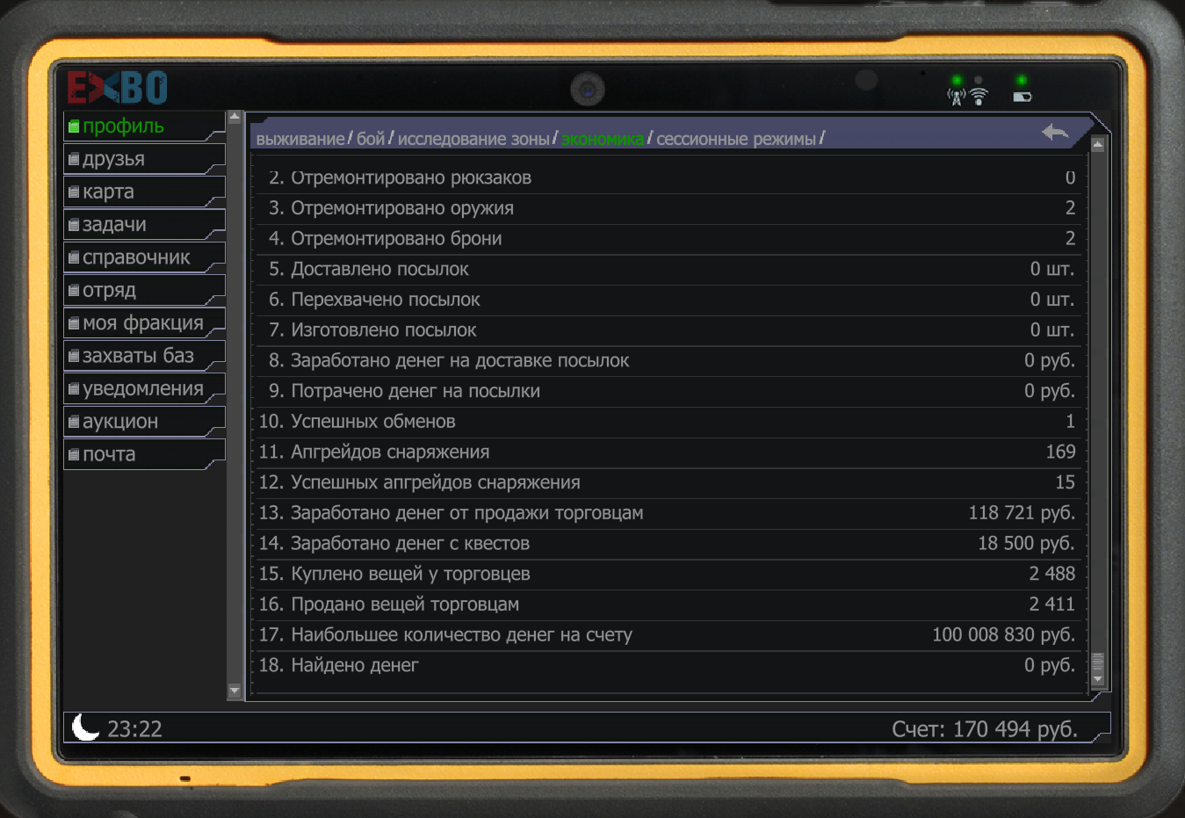The image size is (1185, 818).
Task: Select row 'Продано вещей торговцам'
Action: pos(668,604)
